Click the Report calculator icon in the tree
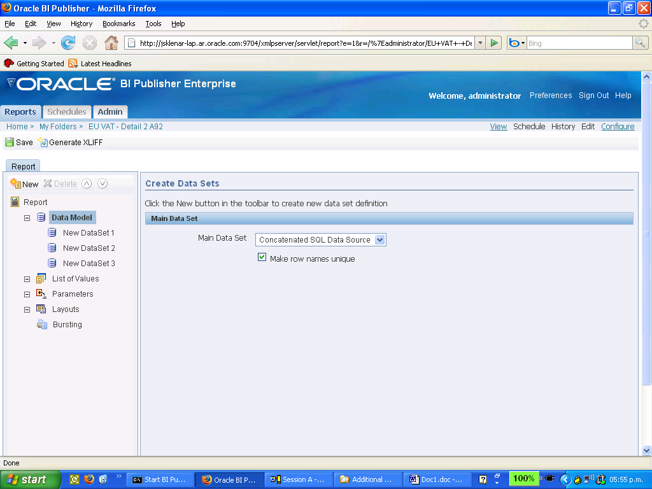Screen dimensions: 652x489 point(15,202)
